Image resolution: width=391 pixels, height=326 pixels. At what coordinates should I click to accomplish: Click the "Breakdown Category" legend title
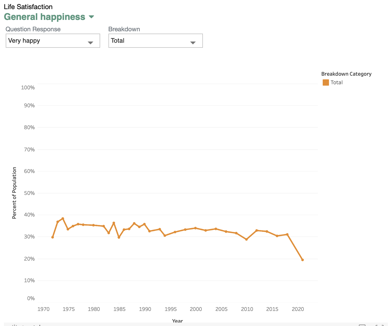point(346,74)
